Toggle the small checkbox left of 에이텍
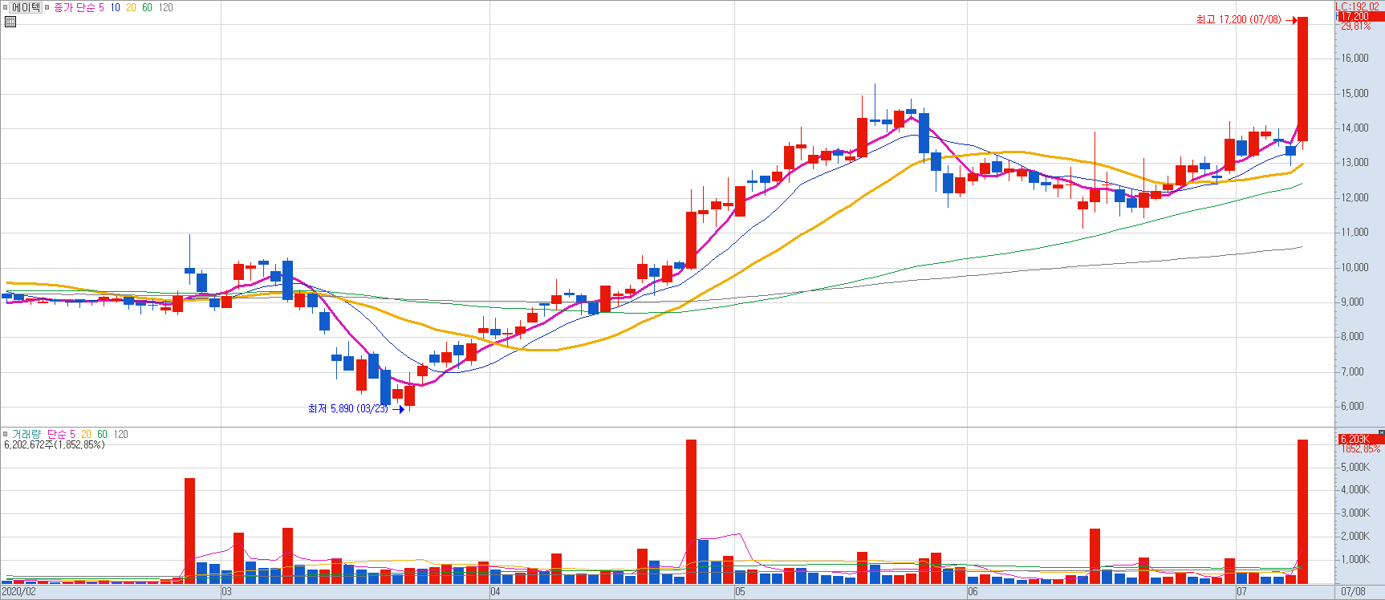1385x600 pixels. (x=6, y=7)
